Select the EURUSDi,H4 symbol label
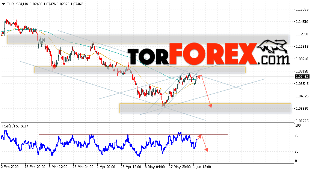Viewport: 311px width, 171px height. (x=17, y=4)
